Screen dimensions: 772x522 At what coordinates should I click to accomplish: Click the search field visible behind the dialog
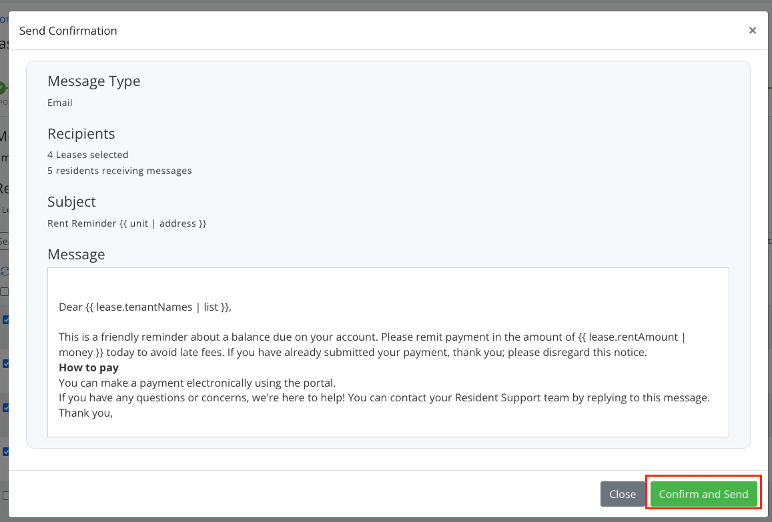(5, 241)
